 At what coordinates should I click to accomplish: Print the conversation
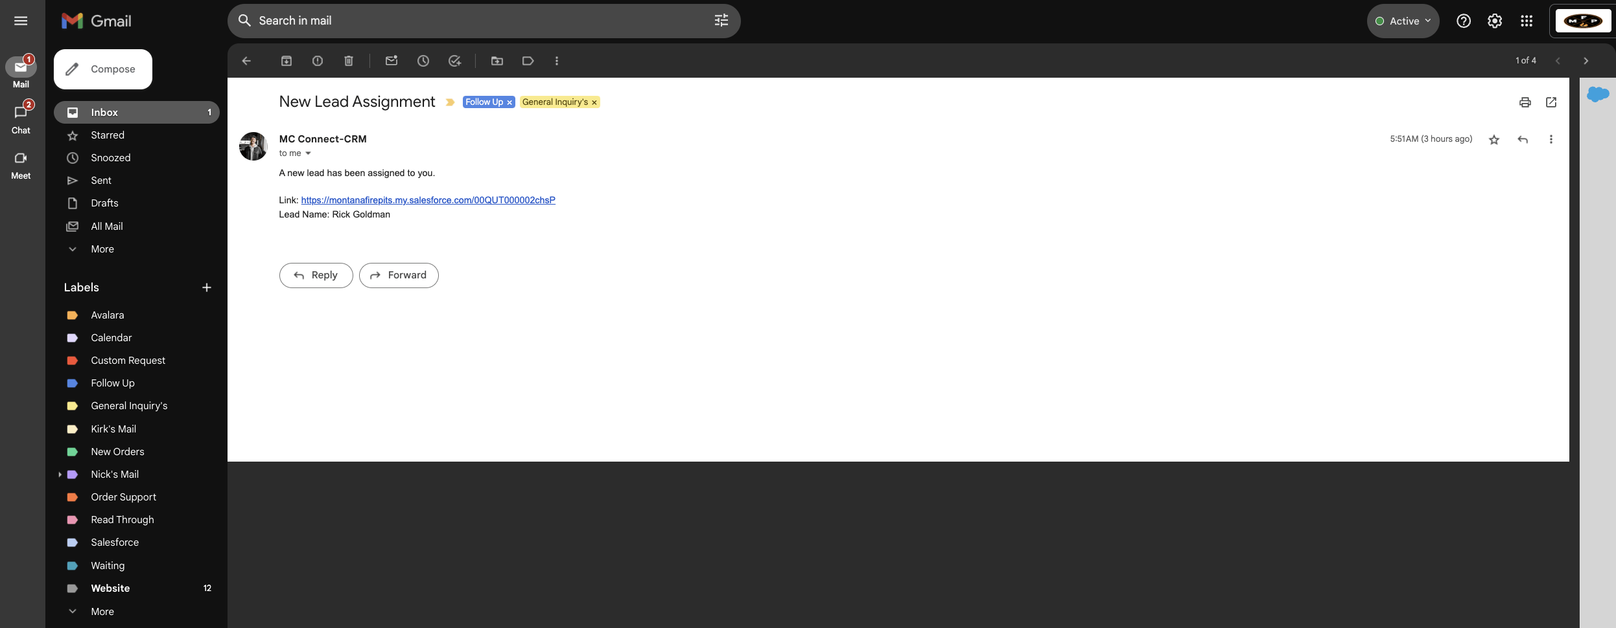pos(1525,102)
